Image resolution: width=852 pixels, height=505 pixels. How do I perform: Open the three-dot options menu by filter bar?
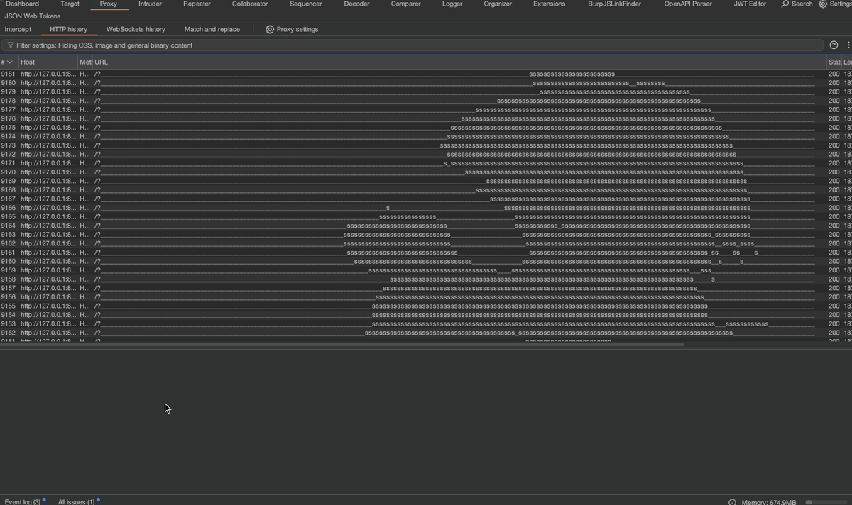[848, 45]
